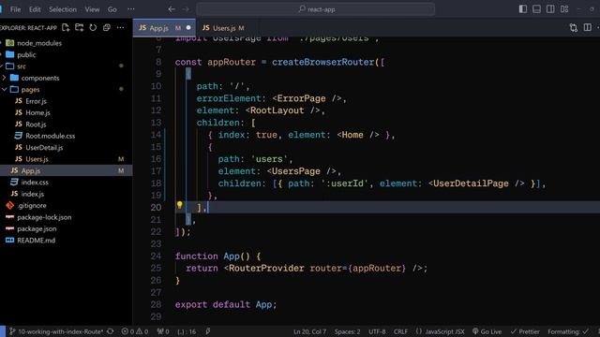600x337 pixels.
Task: Open the Selection menu
Action: [x=63, y=9]
